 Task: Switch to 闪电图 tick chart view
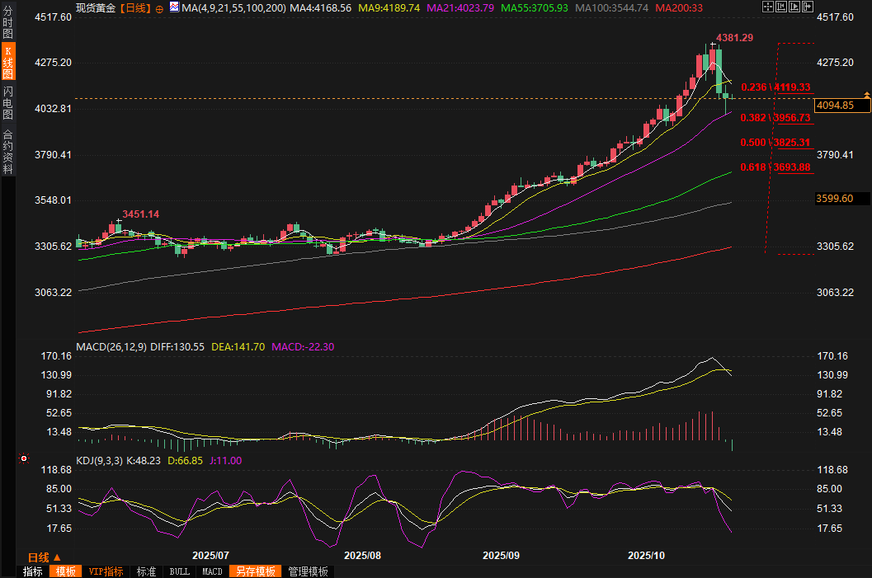8,102
